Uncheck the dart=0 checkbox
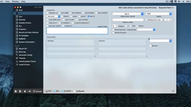This screenshot has width=191, height=107. [x=89, y=16]
